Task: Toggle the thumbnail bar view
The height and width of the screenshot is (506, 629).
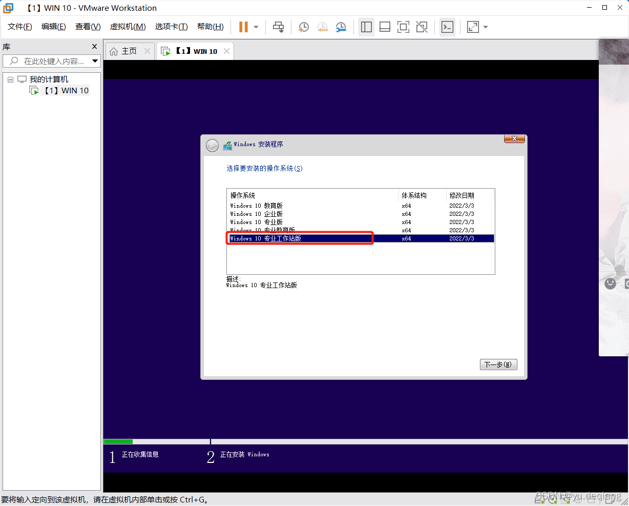Action: point(385,27)
